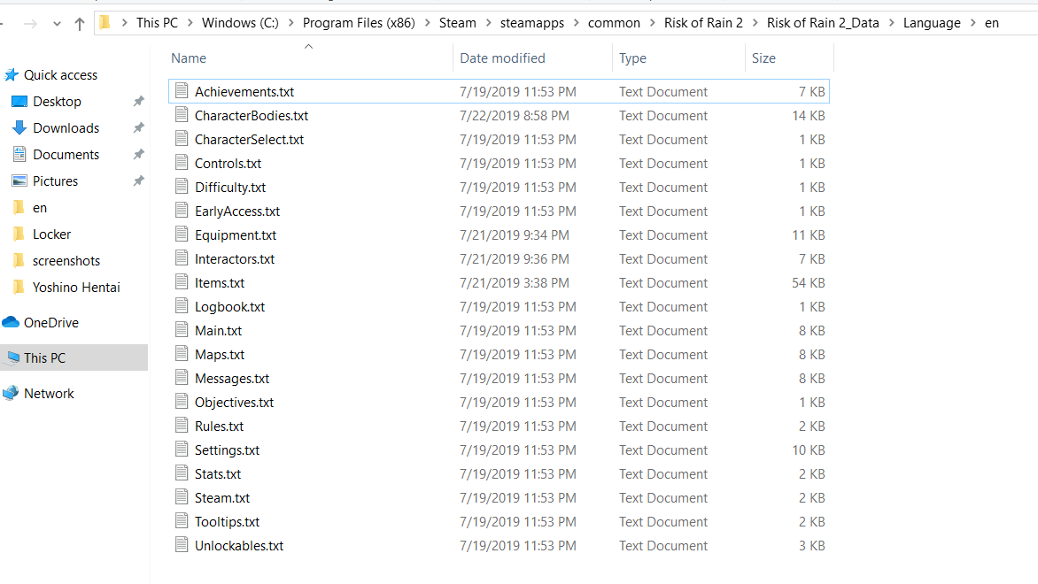Click the Desktop icon in sidebar
The height and width of the screenshot is (584, 1038).
19,101
